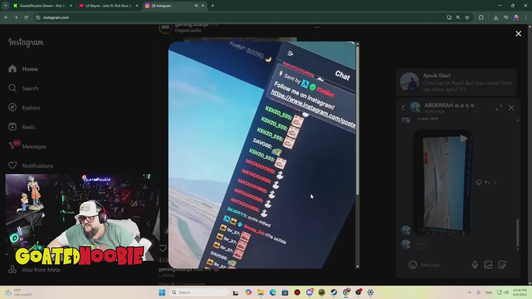Screen dimensions: 532x299
Task: Open File Explorer from taskbar
Action: coord(261,292)
